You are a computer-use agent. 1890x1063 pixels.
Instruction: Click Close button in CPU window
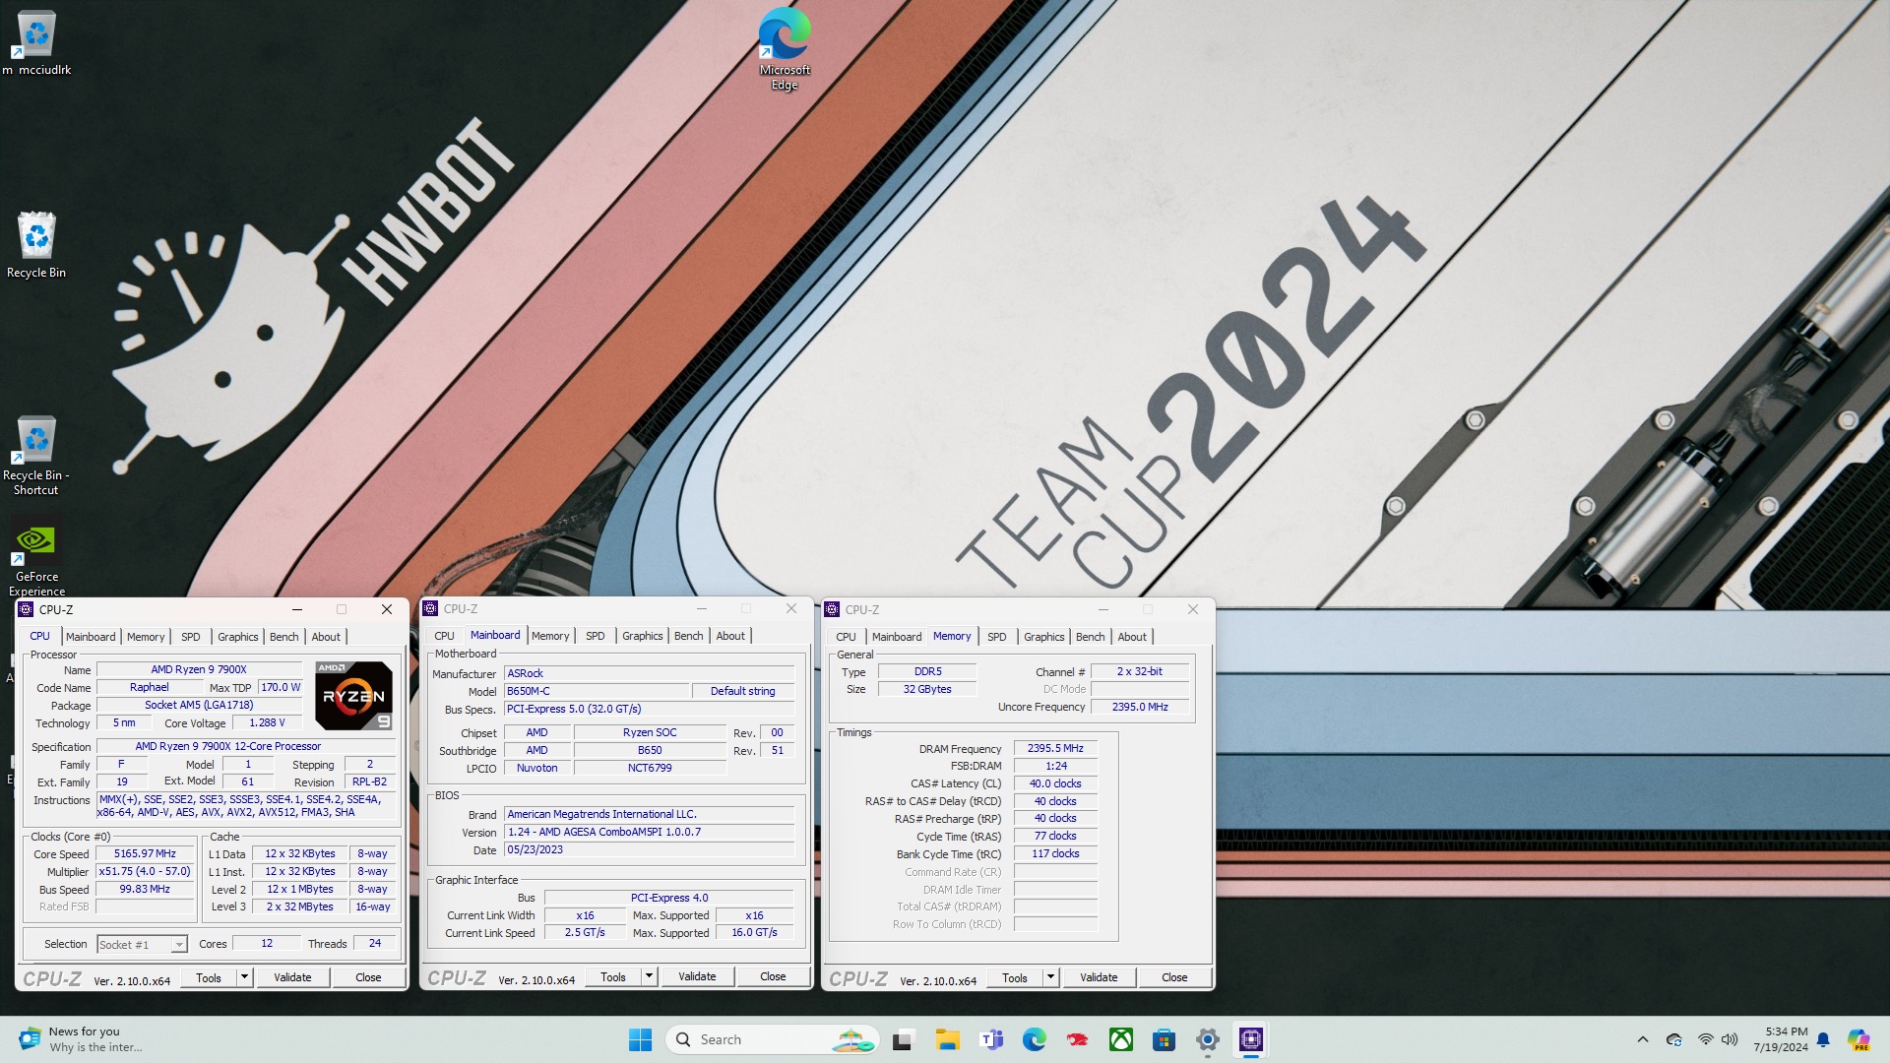368,977
